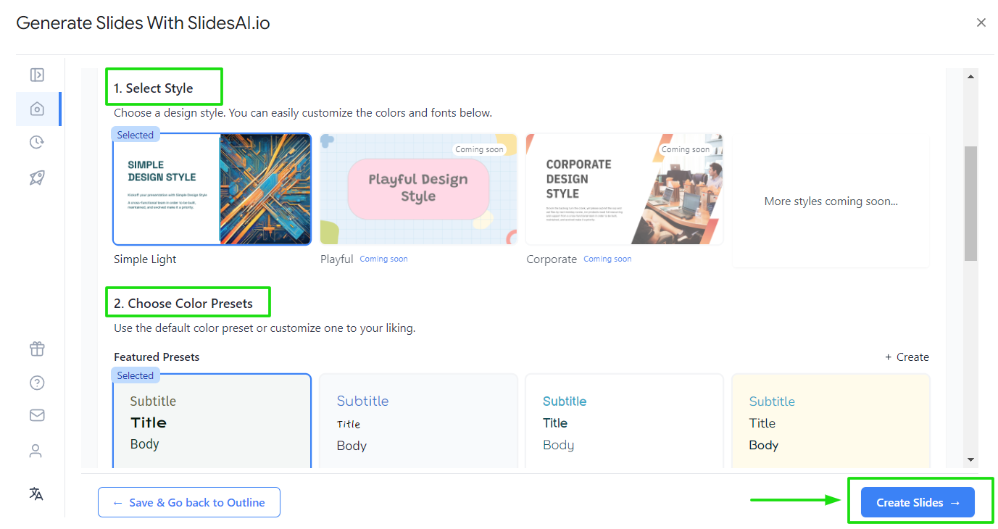Open the history clock icon
The height and width of the screenshot is (529, 998).
(37, 143)
